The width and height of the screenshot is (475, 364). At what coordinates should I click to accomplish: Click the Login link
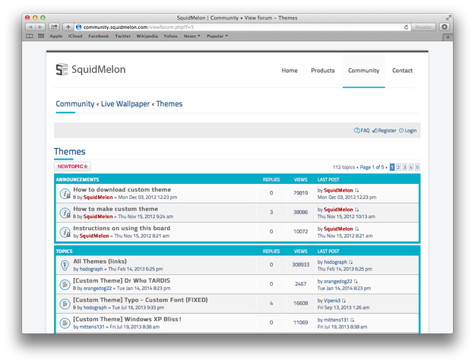tap(410, 131)
